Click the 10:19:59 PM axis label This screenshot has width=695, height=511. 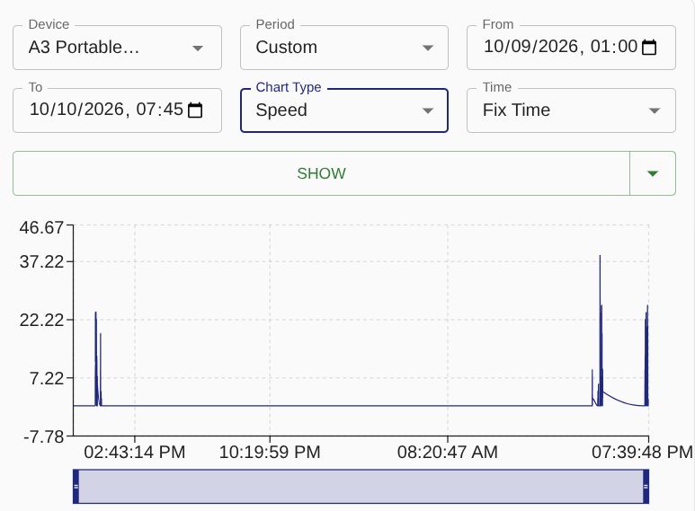270,452
